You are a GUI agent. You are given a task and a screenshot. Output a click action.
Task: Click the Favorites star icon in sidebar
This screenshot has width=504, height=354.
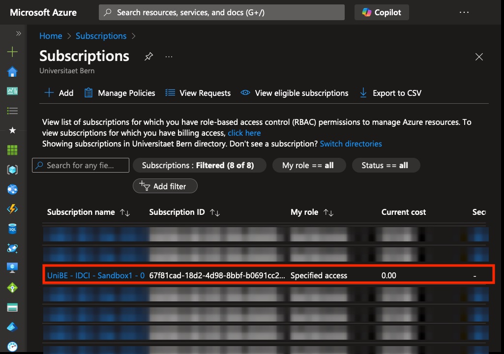pyautogui.click(x=12, y=130)
